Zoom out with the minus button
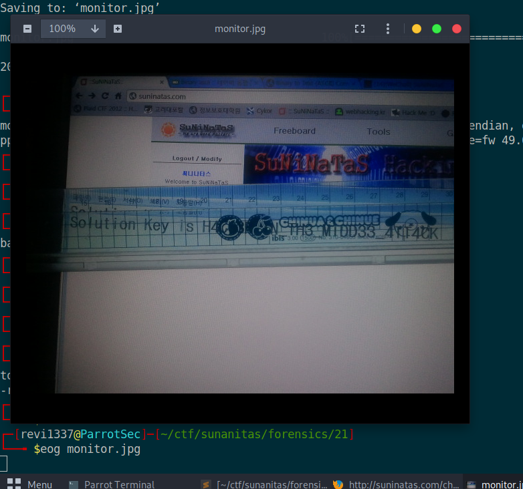This screenshot has height=489, width=523. (27, 29)
